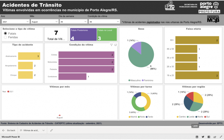Select the 46 a 59 age bar
This screenshot has width=224, height=140.
[186, 49]
